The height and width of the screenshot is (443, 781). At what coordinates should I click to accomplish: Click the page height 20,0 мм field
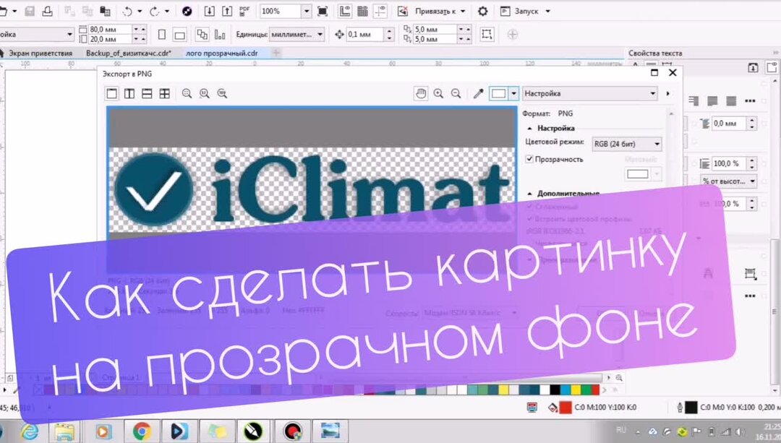pyautogui.click(x=110, y=39)
